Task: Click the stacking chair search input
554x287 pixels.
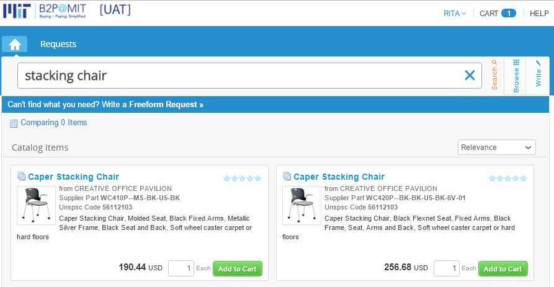Action: coord(242,76)
